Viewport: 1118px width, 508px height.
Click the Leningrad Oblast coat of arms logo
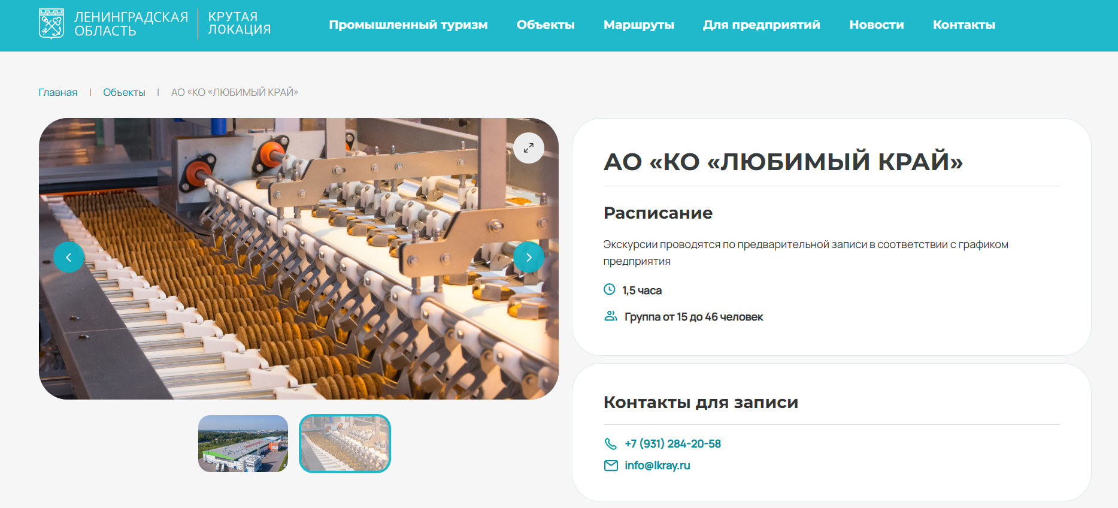pos(51,24)
